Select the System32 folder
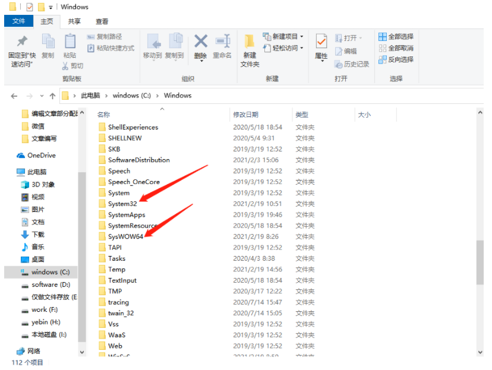 coord(122,204)
